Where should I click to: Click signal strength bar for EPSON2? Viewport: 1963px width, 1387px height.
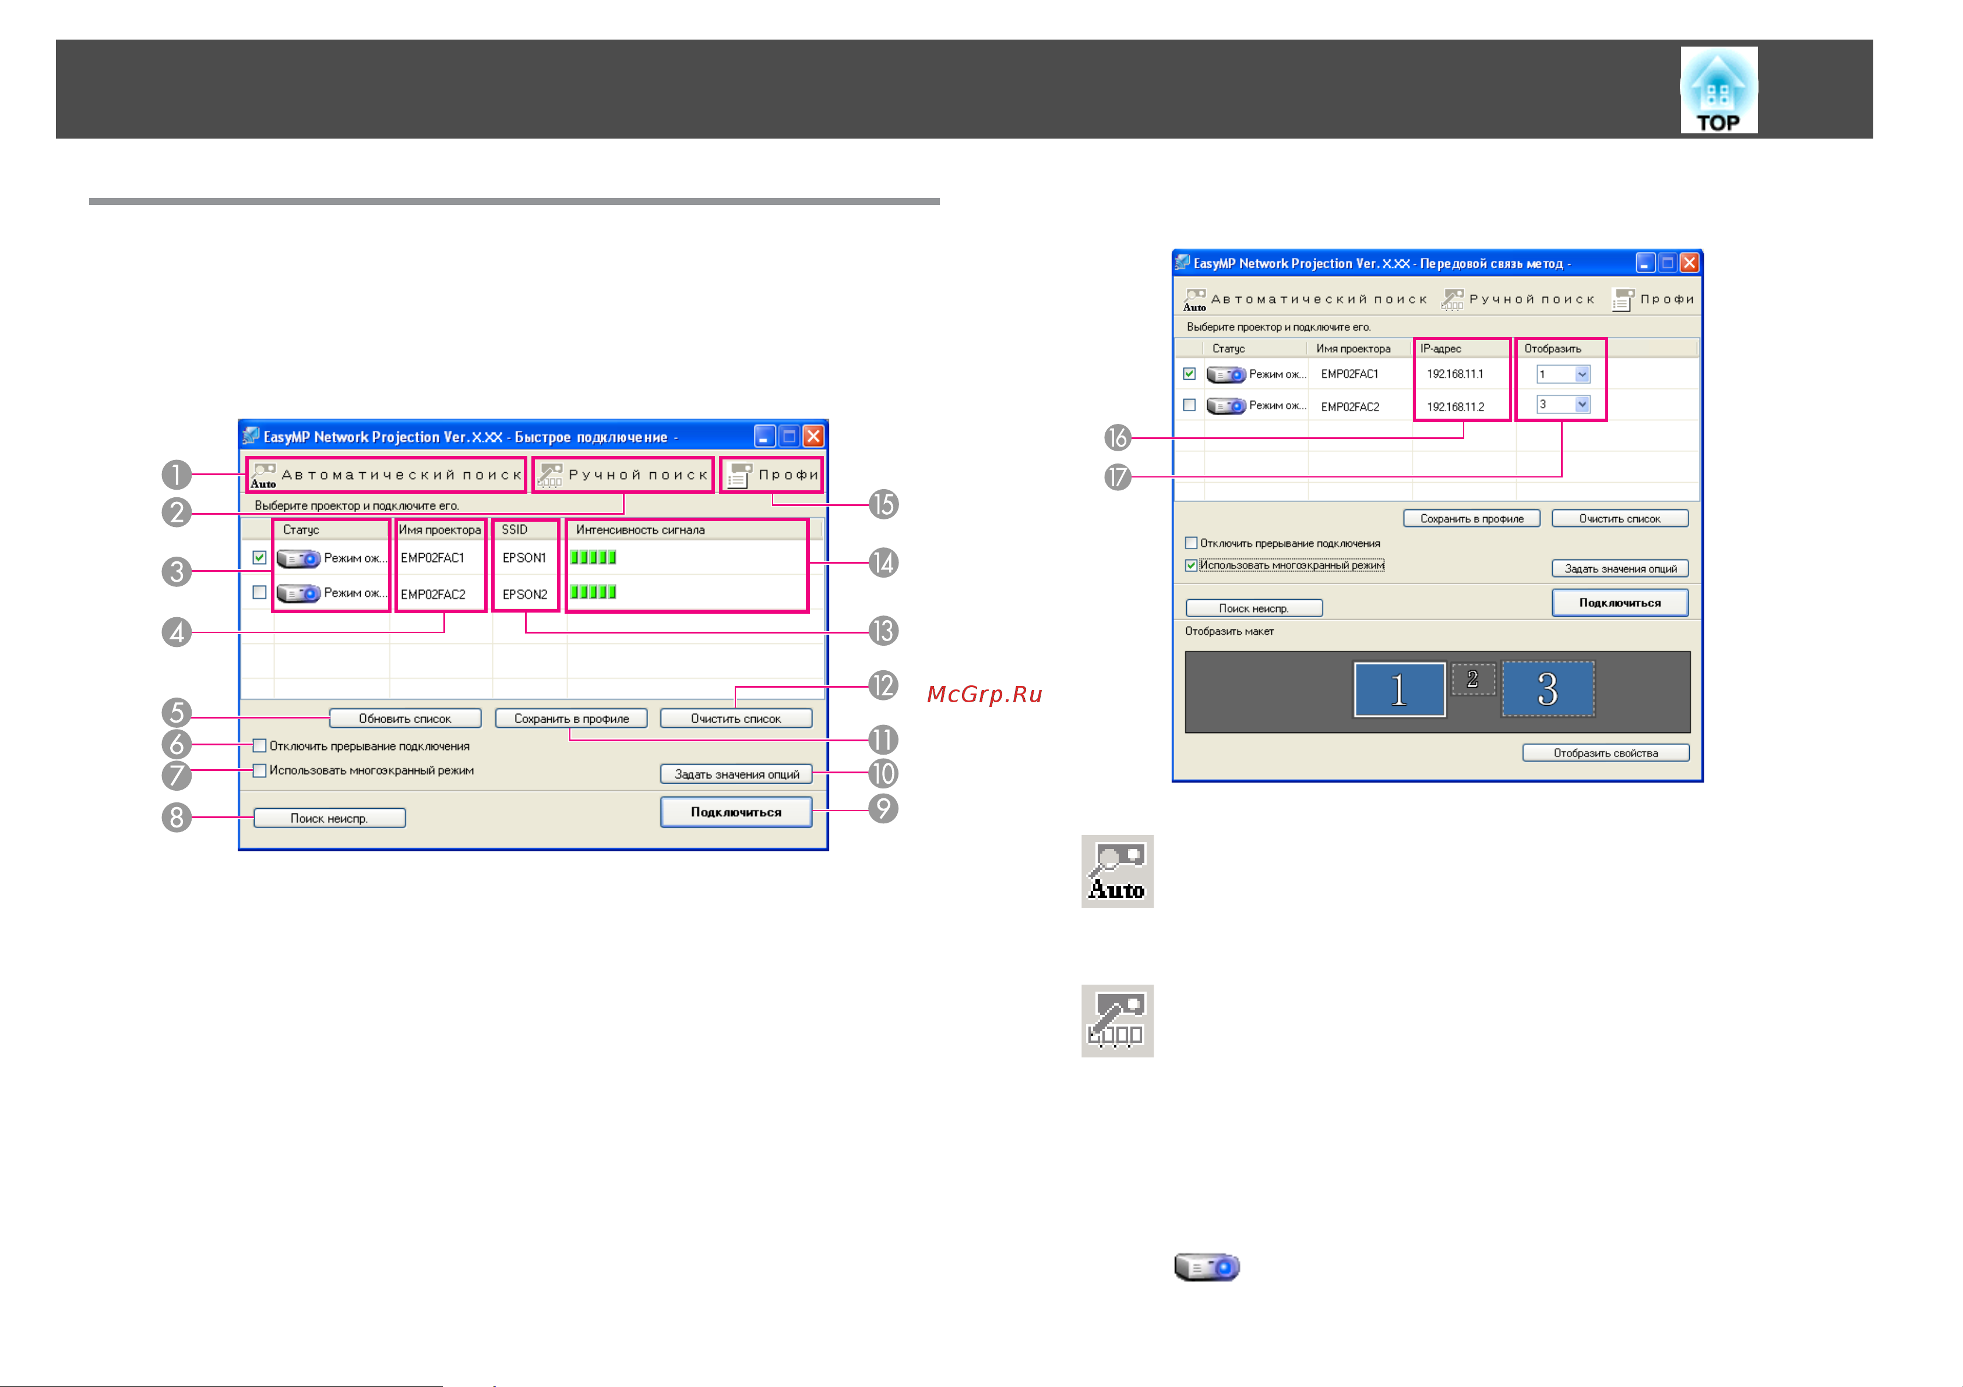click(593, 592)
